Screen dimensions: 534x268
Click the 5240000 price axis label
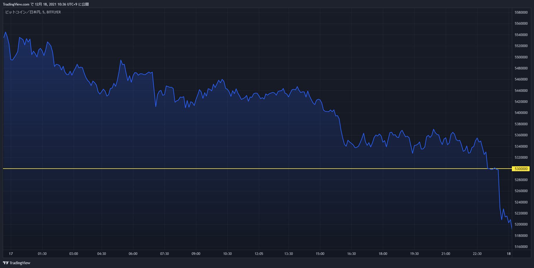[521, 202]
